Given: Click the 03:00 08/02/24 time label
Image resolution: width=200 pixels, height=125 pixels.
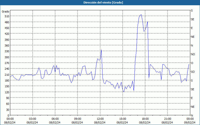Looking at the screenshot, I should coord(32,121).
